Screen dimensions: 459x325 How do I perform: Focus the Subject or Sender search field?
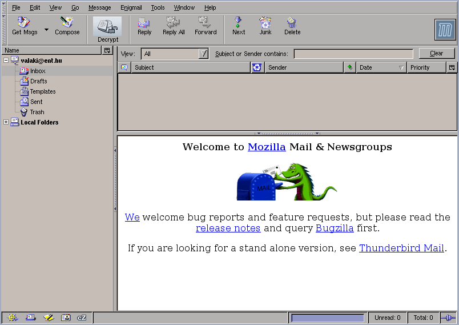[353, 54]
